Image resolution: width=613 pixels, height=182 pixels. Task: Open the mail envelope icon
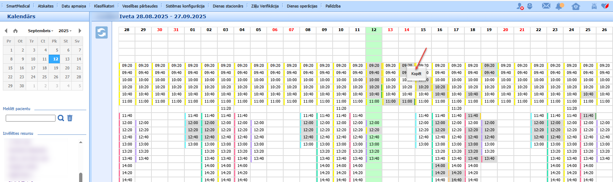tap(546, 6)
